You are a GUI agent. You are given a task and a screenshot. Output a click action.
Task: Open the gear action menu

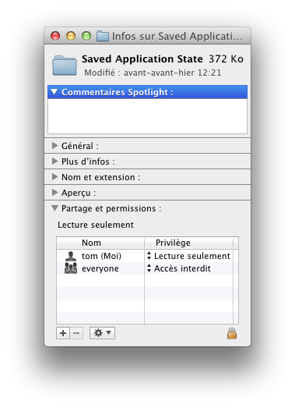click(x=102, y=333)
